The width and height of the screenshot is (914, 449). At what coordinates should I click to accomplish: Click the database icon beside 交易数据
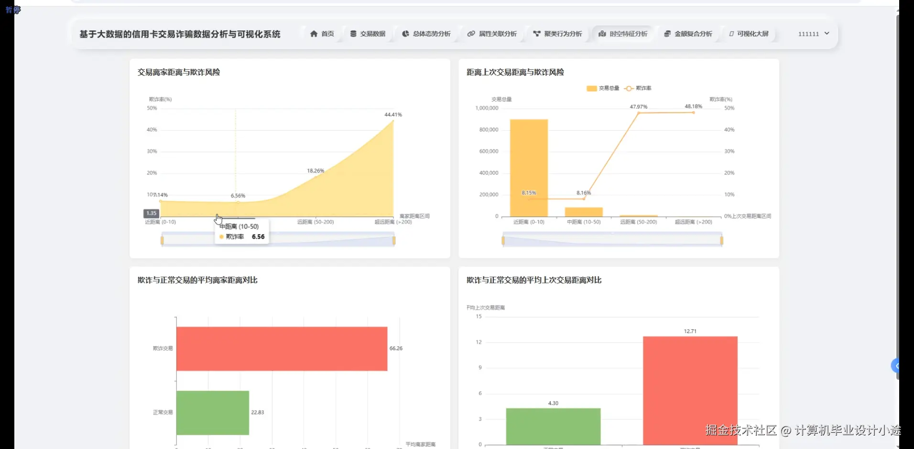353,34
